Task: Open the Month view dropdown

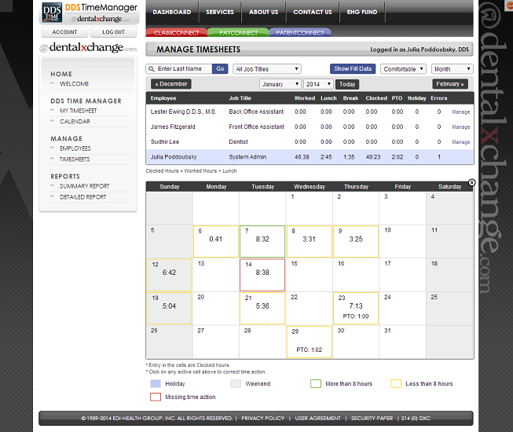Action: point(453,69)
